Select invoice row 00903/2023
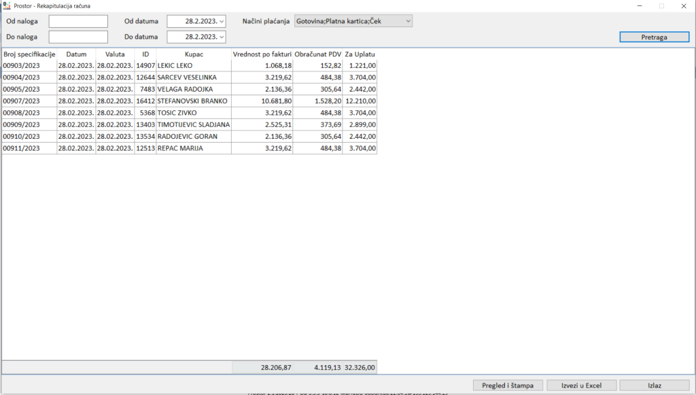696x395 pixels. [29, 66]
